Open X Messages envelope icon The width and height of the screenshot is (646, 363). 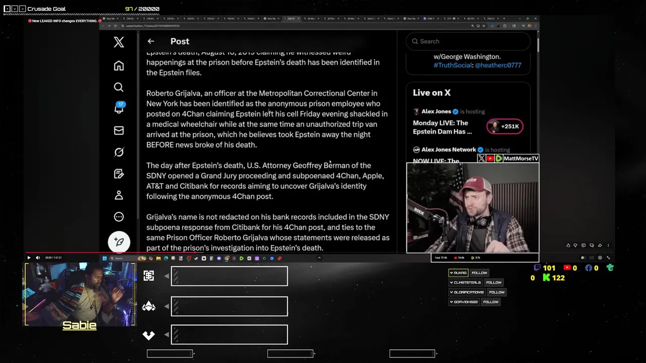[119, 131]
